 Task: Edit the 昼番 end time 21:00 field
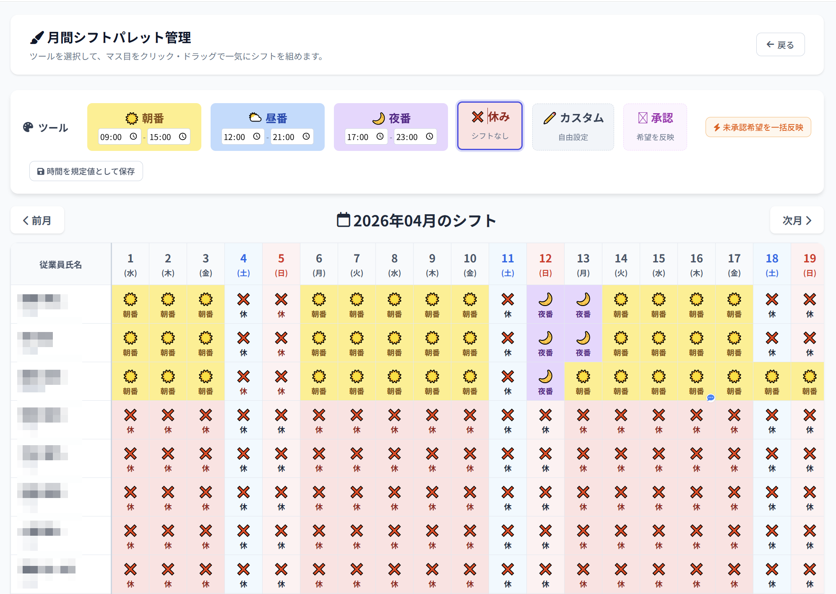tap(284, 137)
